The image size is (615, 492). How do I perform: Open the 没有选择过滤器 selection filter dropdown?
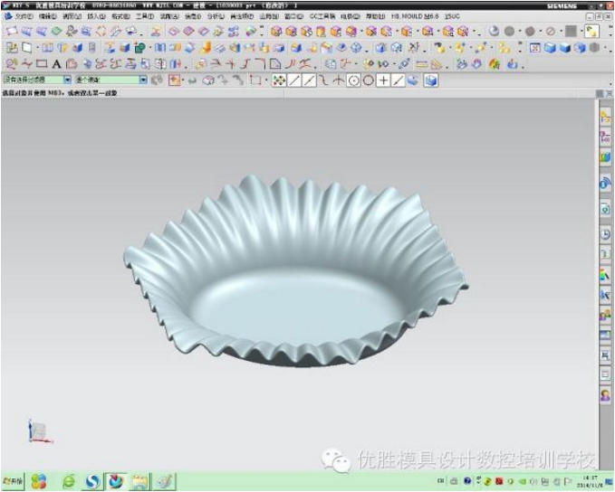(x=36, y=80)
